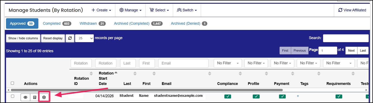Switch to the Withdrawn tab
Screen dimensions: 373x103
93,24
